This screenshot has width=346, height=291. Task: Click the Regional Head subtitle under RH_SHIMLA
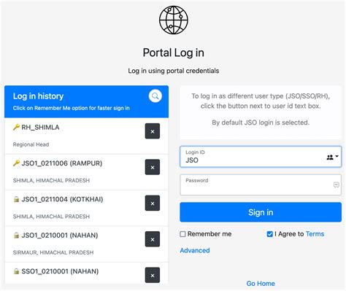31,144
